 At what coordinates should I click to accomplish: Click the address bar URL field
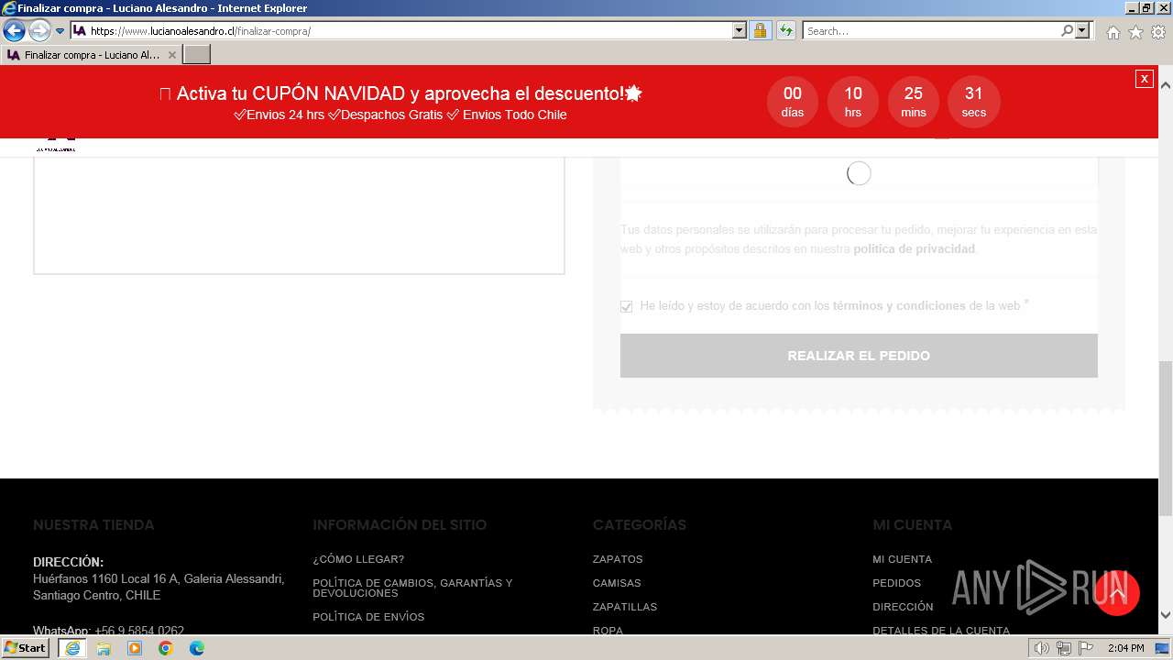pos(401,31)
